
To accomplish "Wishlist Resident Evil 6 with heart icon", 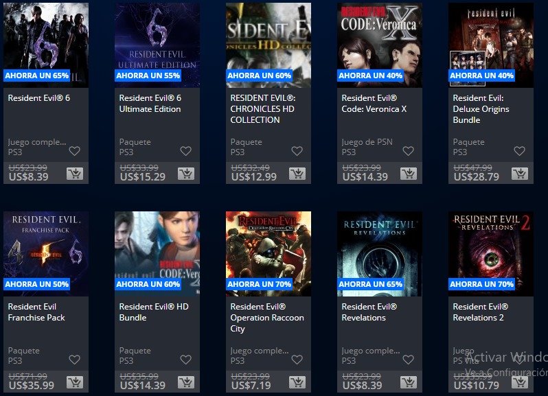I will coord(74,151).
